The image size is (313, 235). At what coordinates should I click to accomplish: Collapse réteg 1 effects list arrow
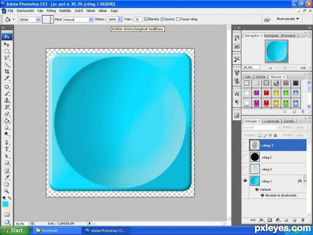coord(305,181)
